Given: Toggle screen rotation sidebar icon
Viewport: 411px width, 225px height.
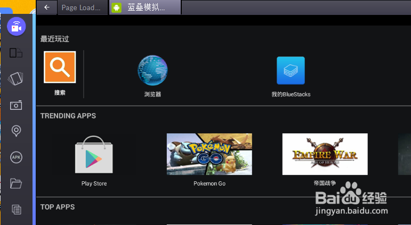Looking at the screenshot, I should 16,53.
